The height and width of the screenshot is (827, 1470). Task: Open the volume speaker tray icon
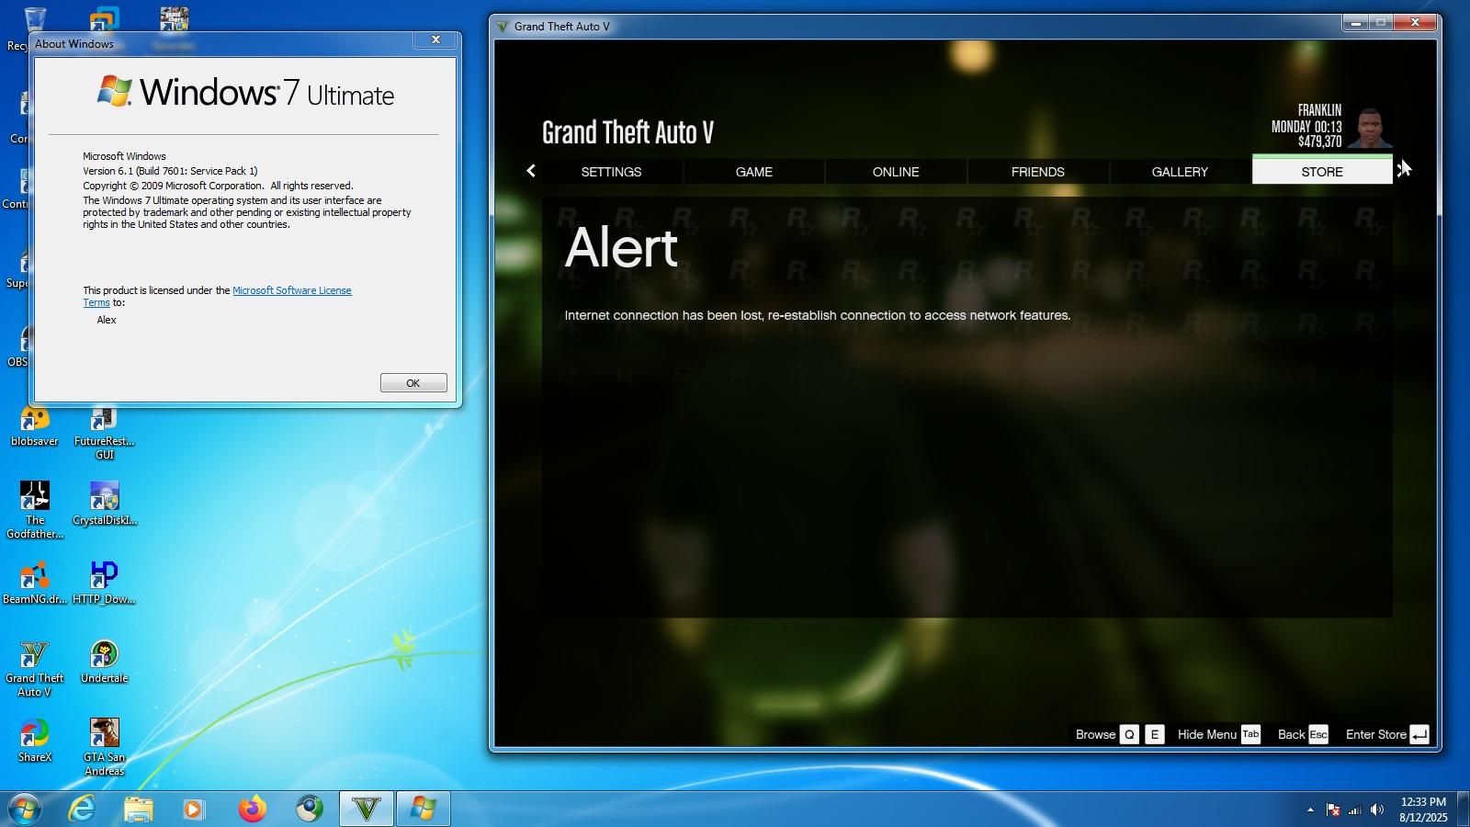(x=1376, y=810)
